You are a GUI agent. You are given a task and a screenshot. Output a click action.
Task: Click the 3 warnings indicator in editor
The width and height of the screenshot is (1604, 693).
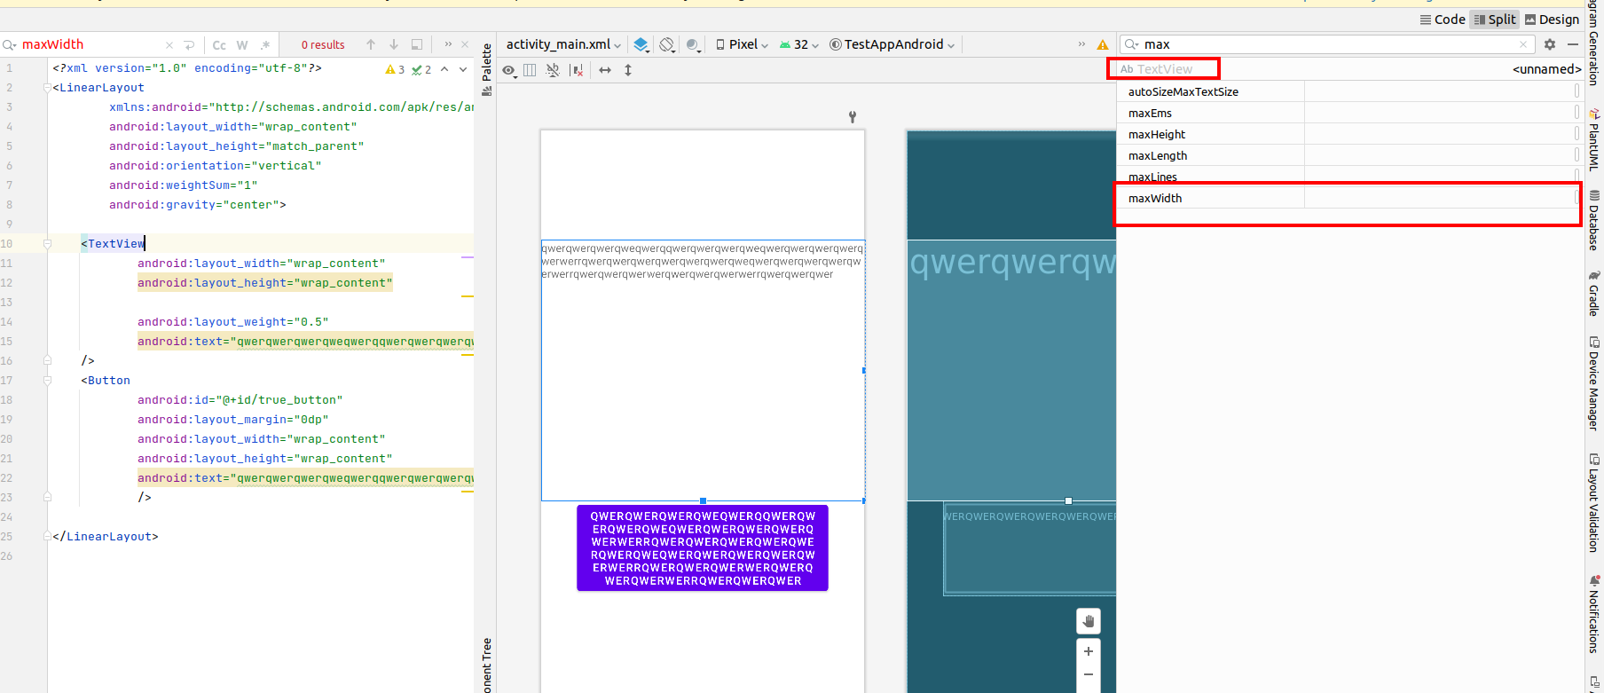point(395,69)
